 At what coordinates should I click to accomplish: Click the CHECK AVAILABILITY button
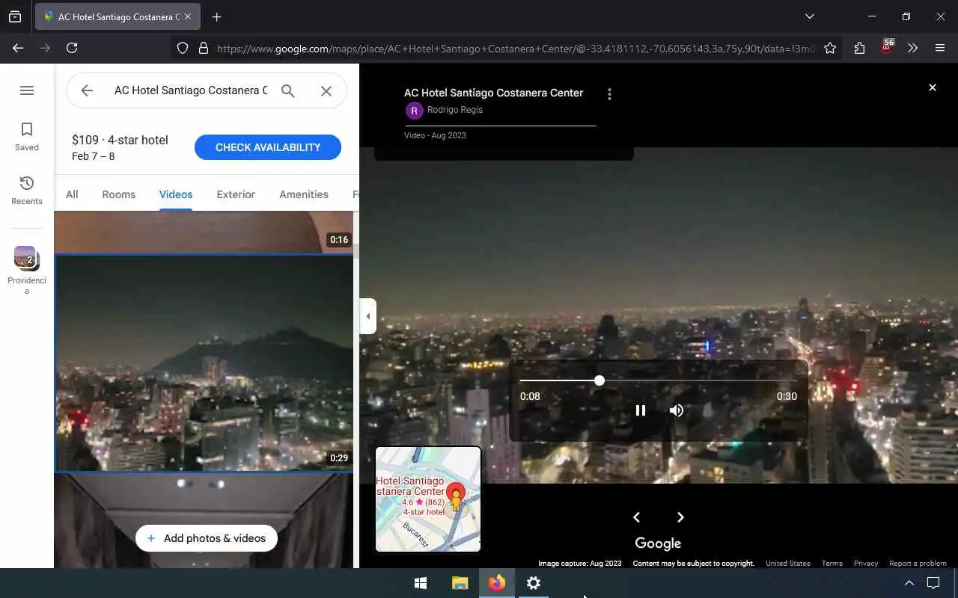click(268, 147)
